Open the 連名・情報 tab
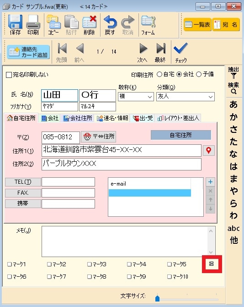The height and width of the screenshot is (307, 244). pyautogui.click(x=112, y=118)
